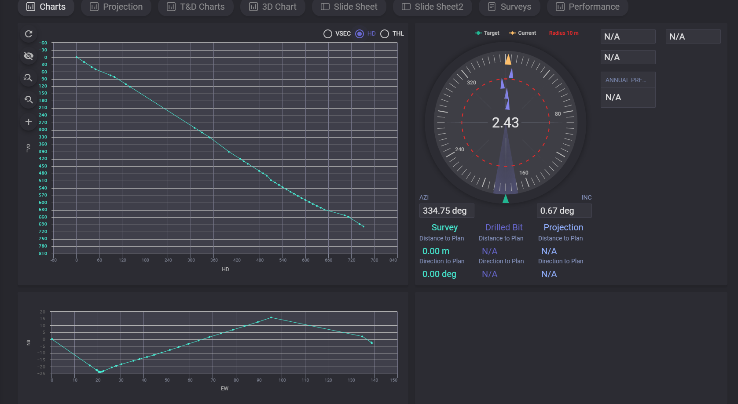Click the AZI value field 334.75 deg

coord(446,211)
